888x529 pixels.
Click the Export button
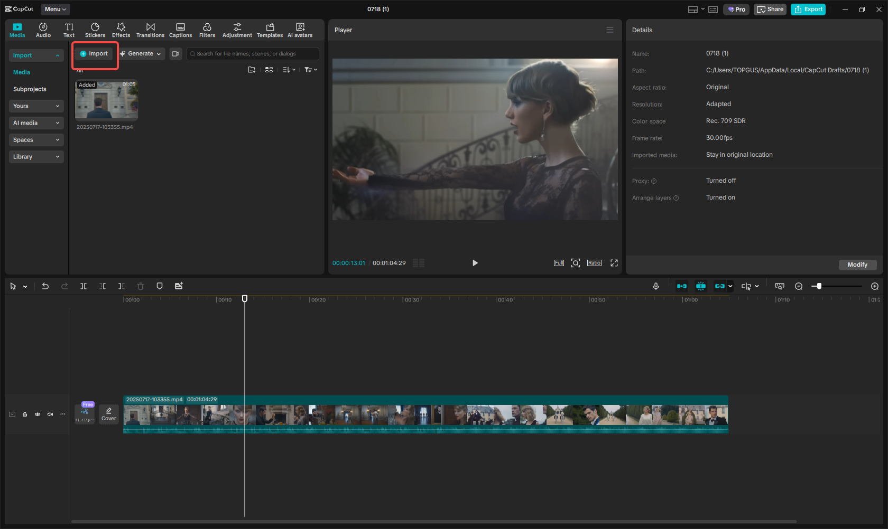(808, 9)
